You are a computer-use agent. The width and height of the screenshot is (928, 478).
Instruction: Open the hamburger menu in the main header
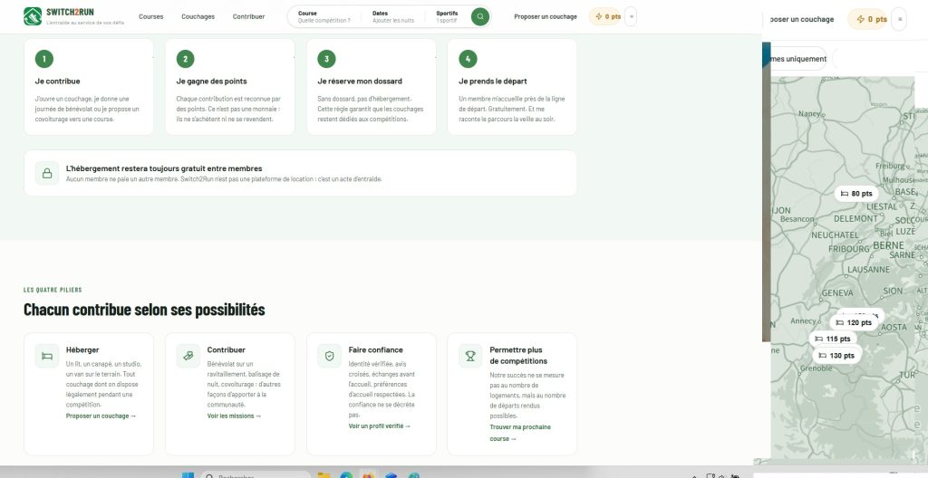631,16
